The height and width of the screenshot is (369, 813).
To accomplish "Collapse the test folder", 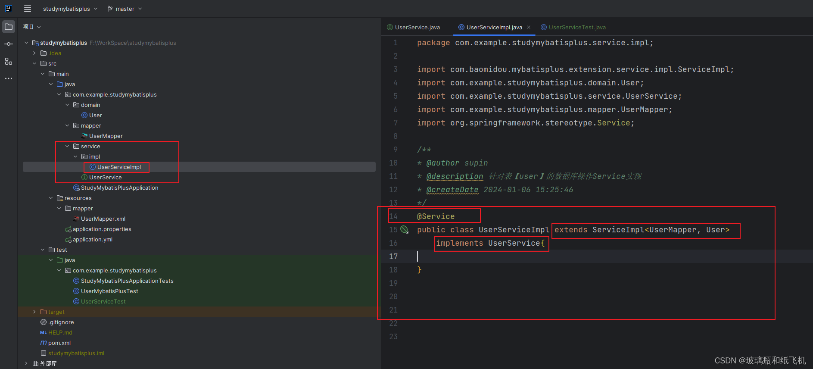I will click(x=43, y=250).
